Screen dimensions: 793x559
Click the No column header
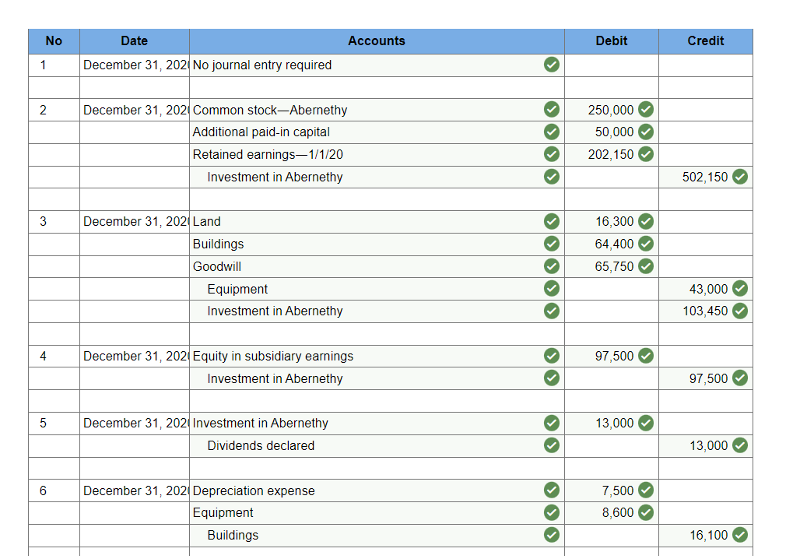[x=54, y=41]
